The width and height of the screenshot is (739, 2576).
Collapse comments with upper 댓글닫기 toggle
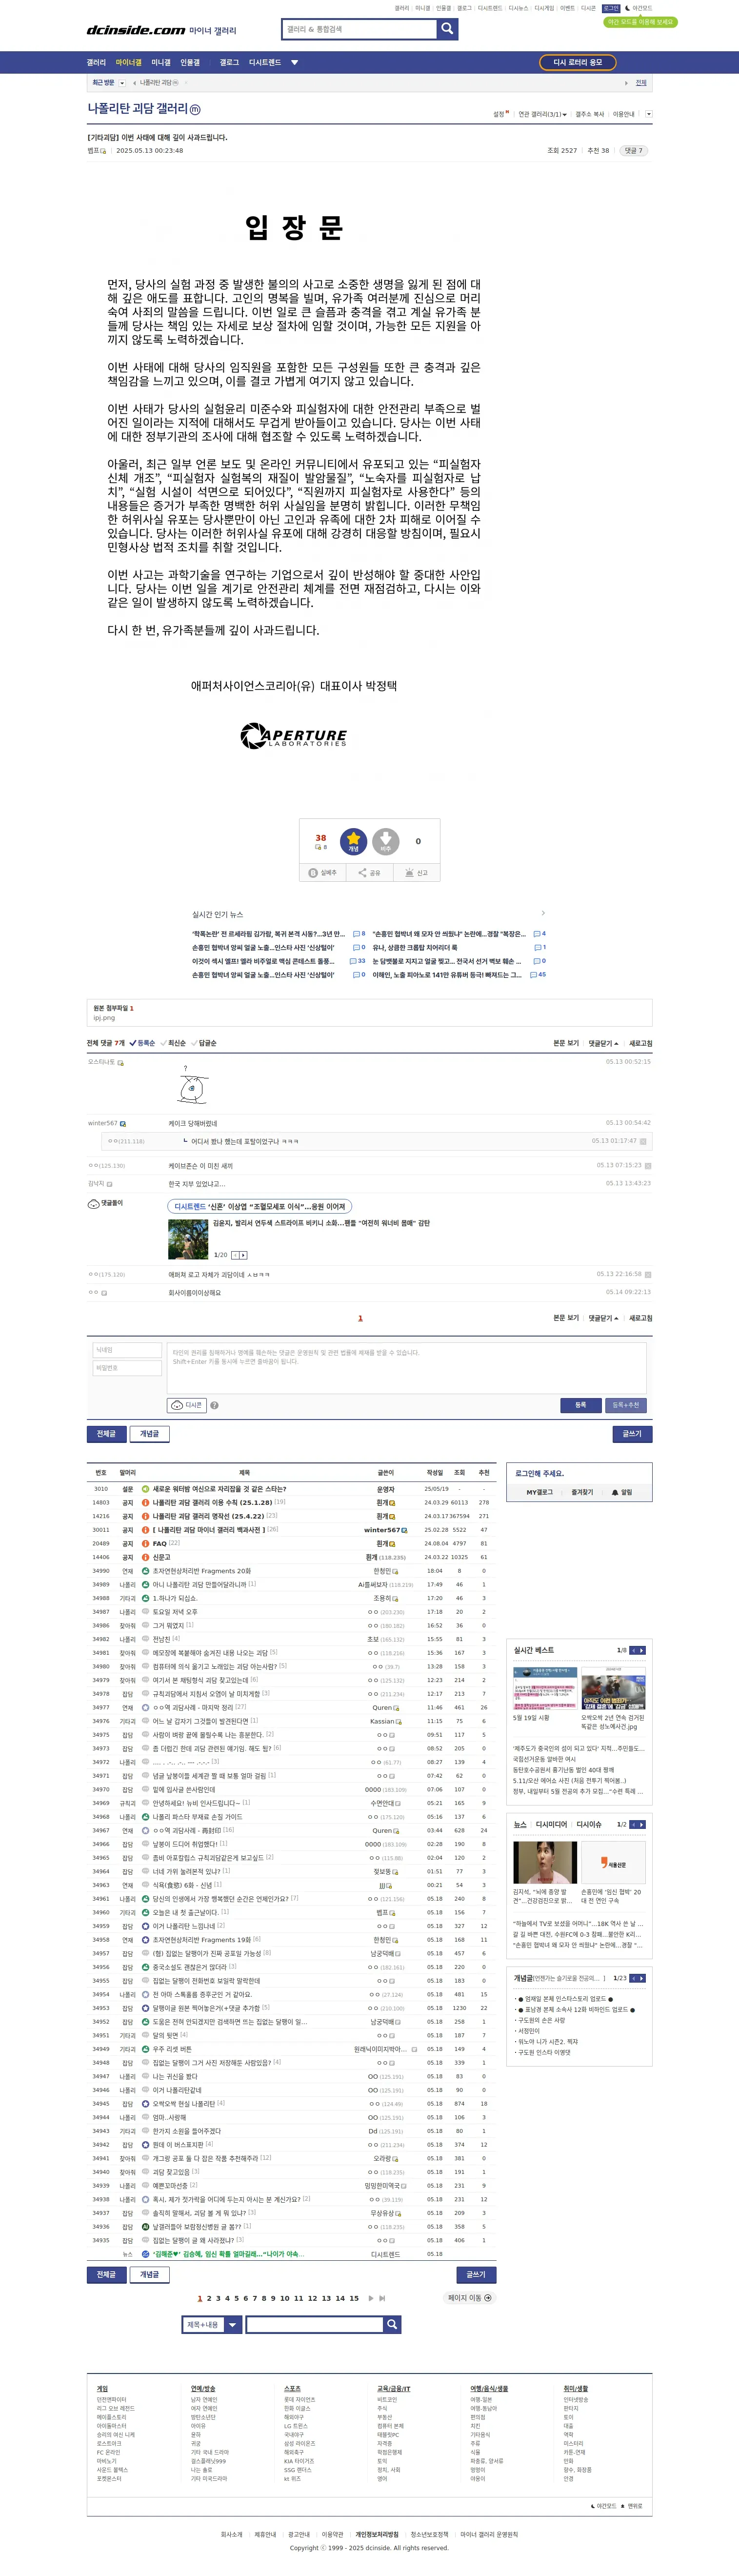pos(603,1043)
